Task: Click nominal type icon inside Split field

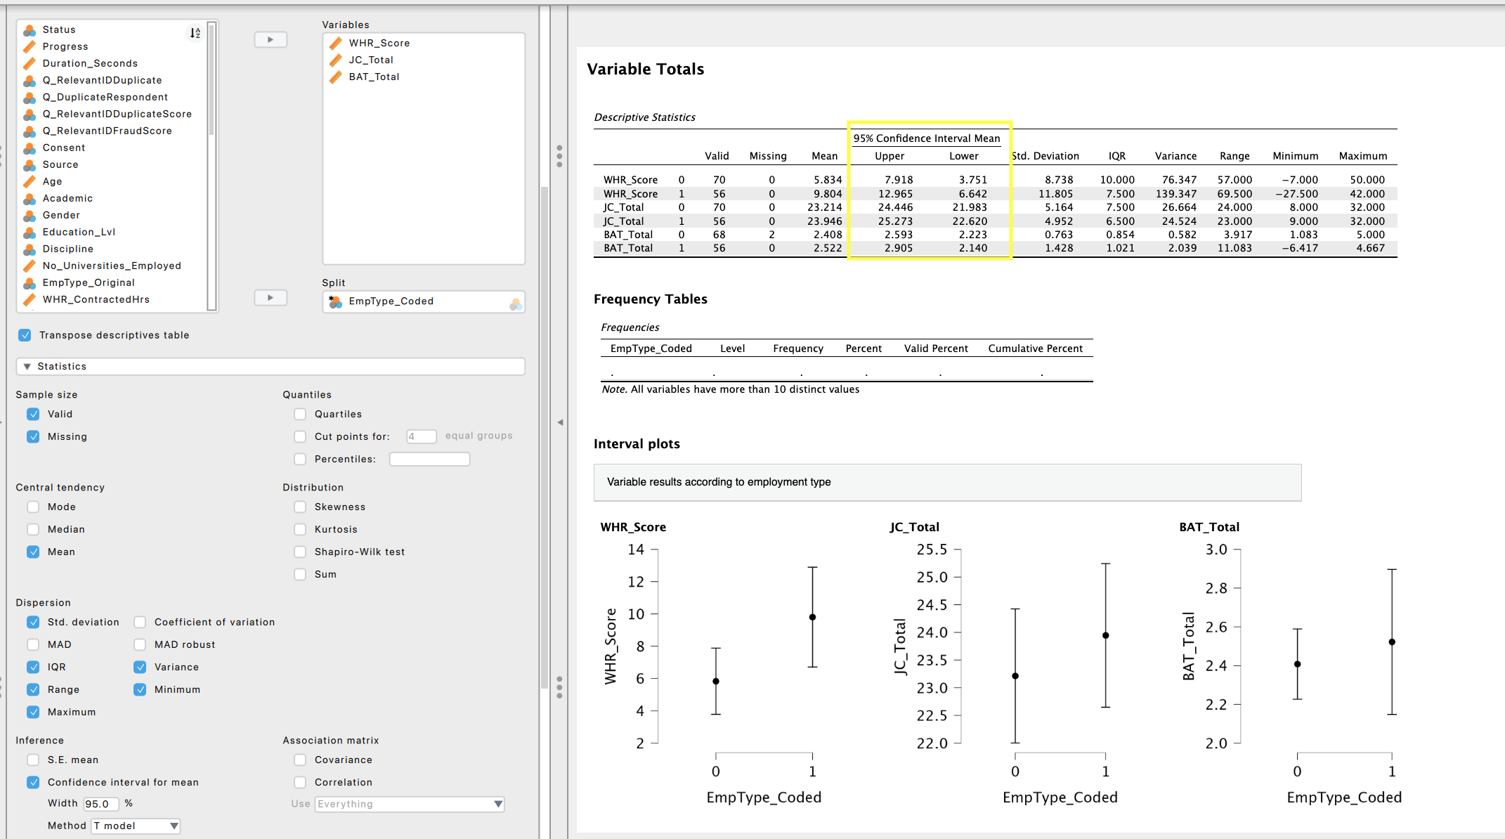Action: coord(516,303)
